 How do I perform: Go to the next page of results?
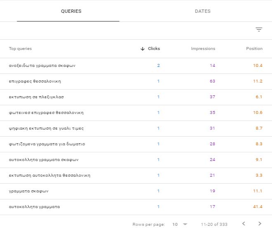(260, 224)
